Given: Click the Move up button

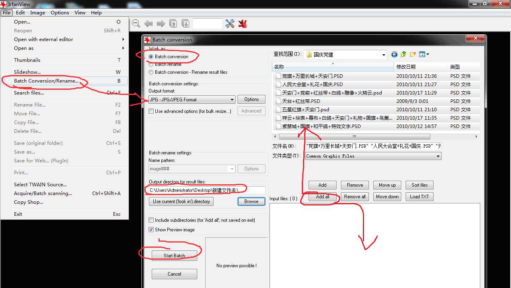Looking at the screenshot, I should click(387, 185).
